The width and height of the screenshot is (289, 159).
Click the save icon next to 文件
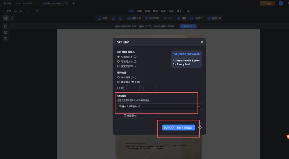click(x=16, y=11)
